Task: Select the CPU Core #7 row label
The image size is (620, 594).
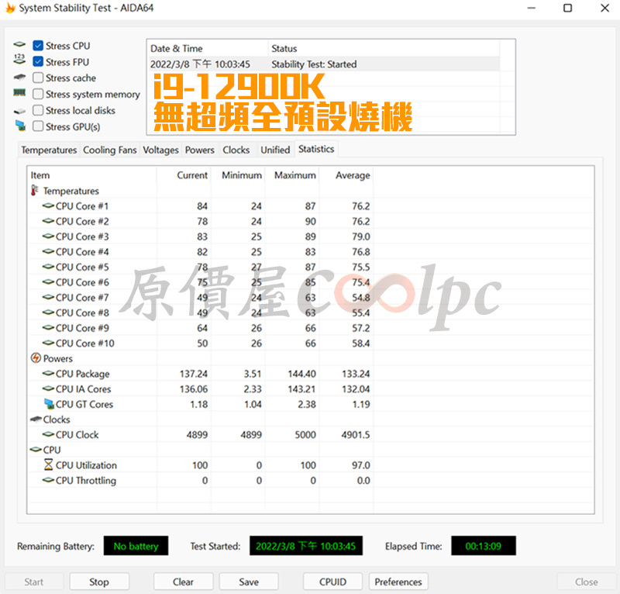Action: click(x=82, y=297)
